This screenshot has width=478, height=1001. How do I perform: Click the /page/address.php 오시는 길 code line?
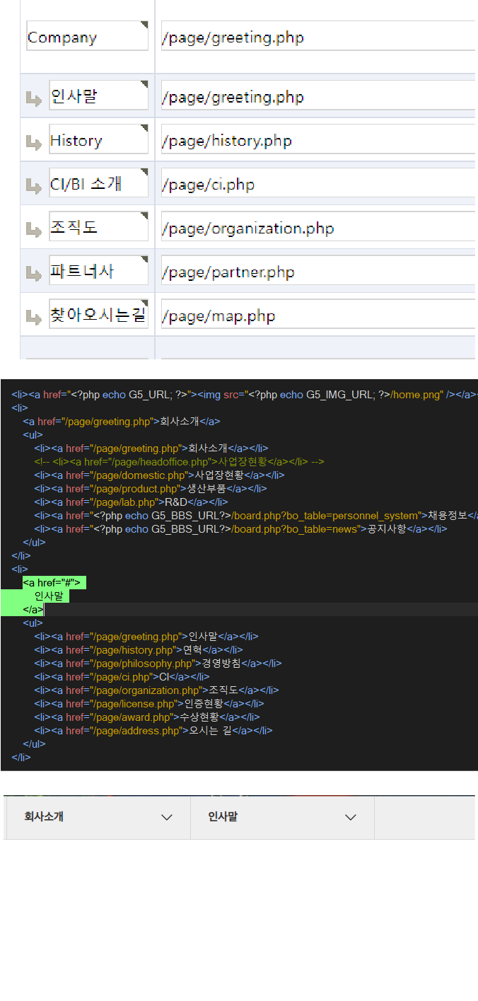coord(153,731)
